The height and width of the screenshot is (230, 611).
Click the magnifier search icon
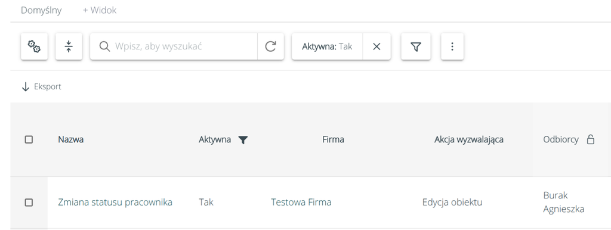click(x=104, y=46)
